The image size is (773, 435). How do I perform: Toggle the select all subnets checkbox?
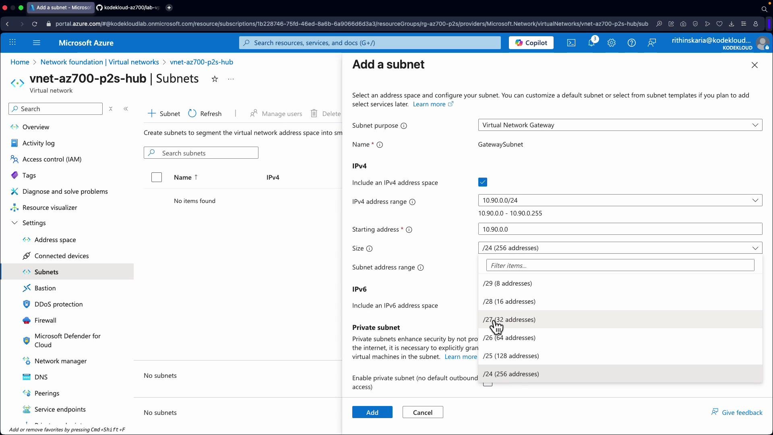157,177
